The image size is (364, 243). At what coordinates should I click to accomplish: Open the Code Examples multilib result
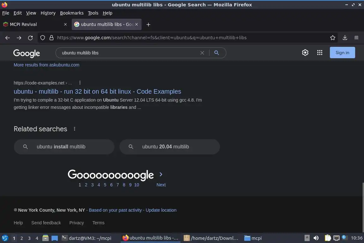97,91
